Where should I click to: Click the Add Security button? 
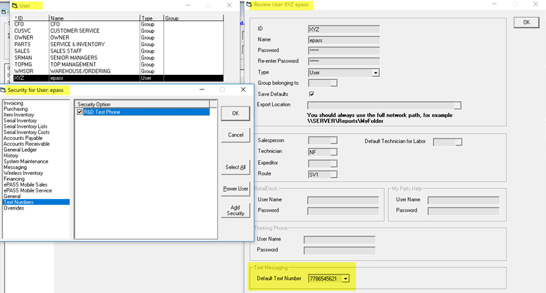(236, 210)
